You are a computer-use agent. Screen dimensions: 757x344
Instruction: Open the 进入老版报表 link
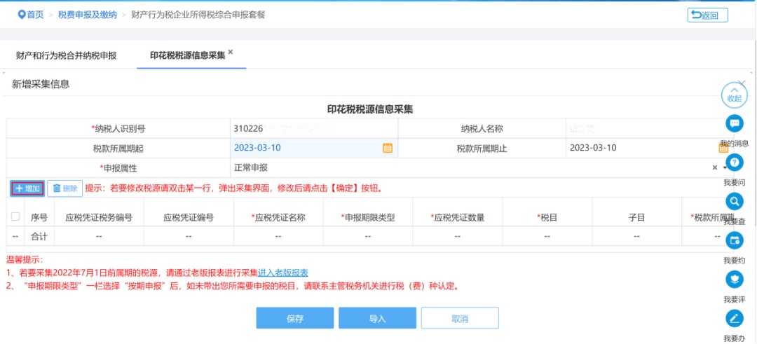(283, 273)
